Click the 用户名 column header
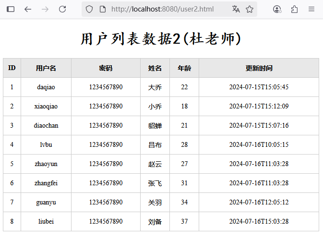The width and height of the screenshot is (323, 239). pos(46,68)
